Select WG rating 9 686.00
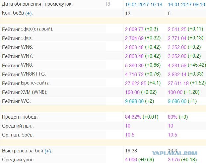 (x=177, y=101)
